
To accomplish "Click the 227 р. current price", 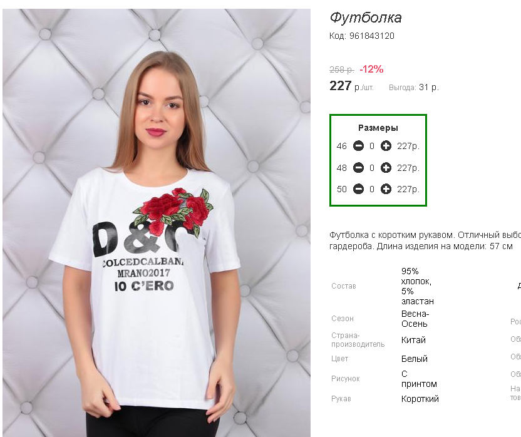I will [x=351, y=86].
